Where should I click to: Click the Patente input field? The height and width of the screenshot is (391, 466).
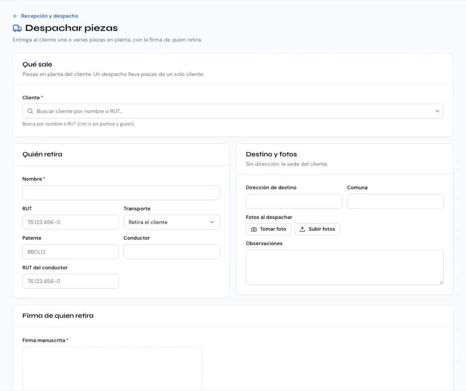pyautogui.click(x=70, y=252)
